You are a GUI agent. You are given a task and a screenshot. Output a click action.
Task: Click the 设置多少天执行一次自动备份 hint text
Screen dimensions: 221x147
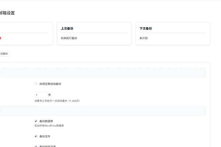(57, 101)
